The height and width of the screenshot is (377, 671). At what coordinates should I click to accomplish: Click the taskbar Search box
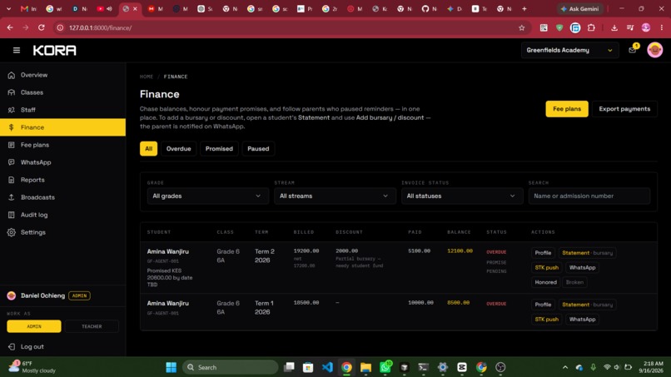(x=231, y=367)
